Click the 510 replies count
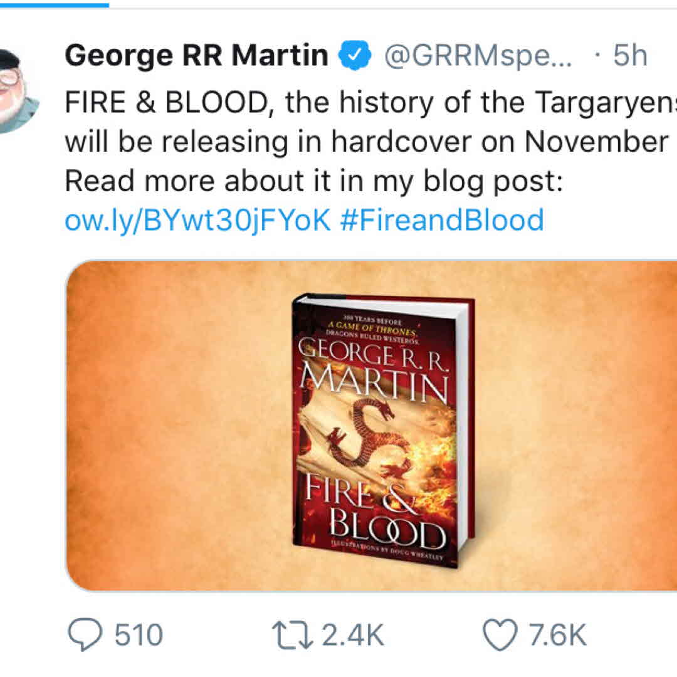677x677 pixels. pyautogui.click(x=138, y=634)
